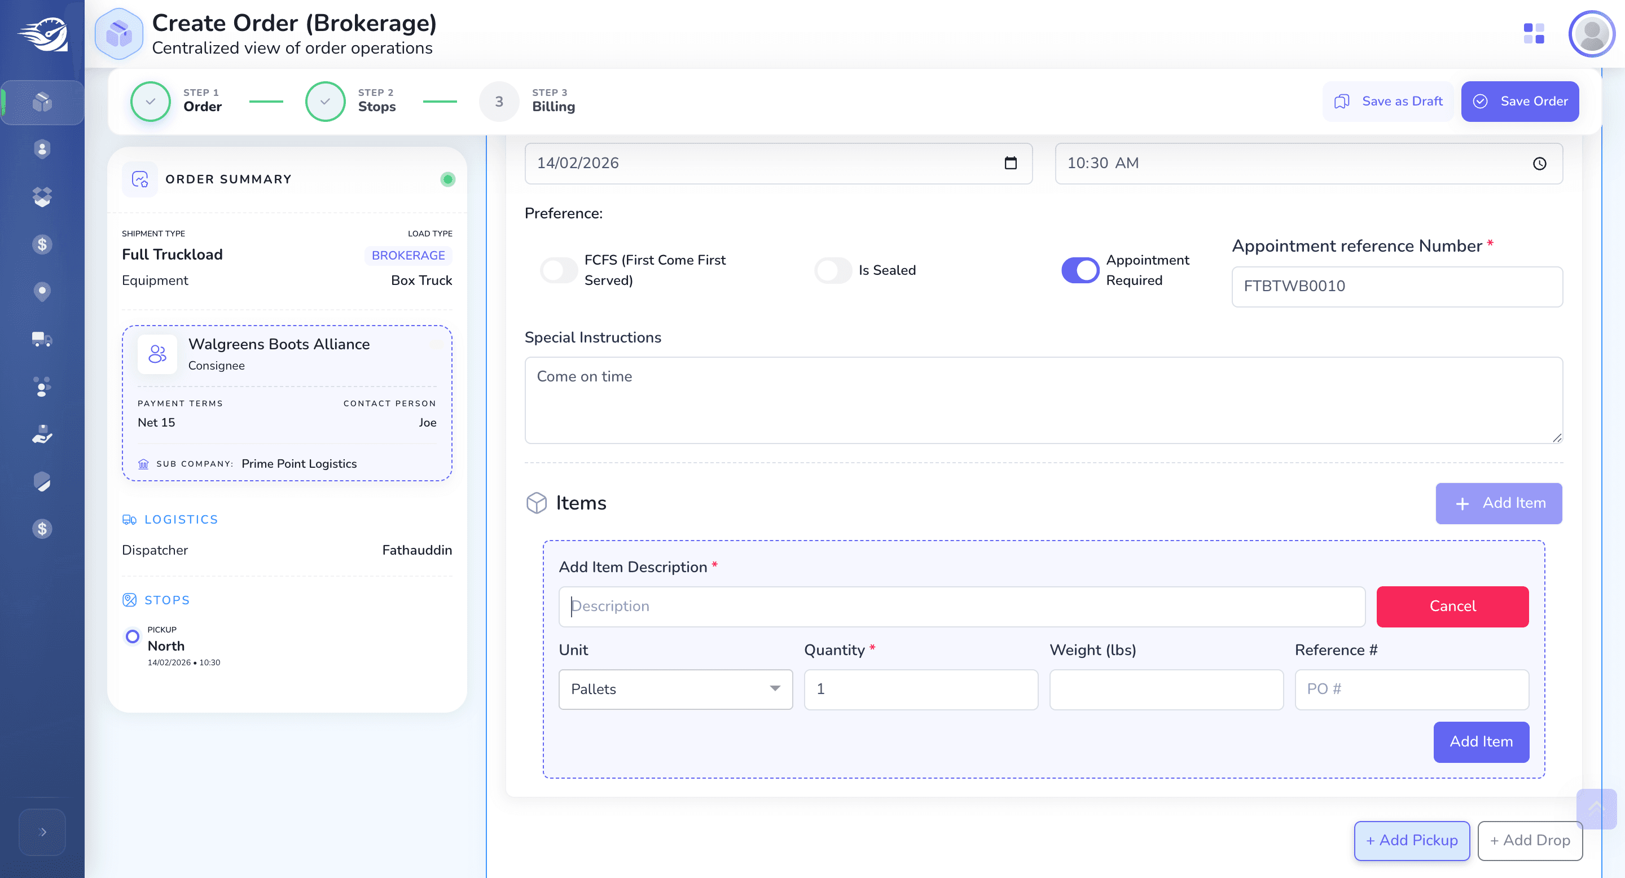Open the user badge icon in sidebar
The image size is (1625, 878).
coord(42,149)
